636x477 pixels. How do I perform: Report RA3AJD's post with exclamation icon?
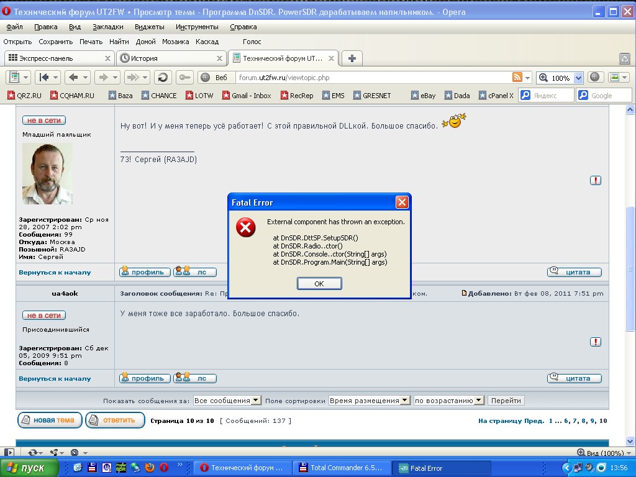tap(596, 180)
